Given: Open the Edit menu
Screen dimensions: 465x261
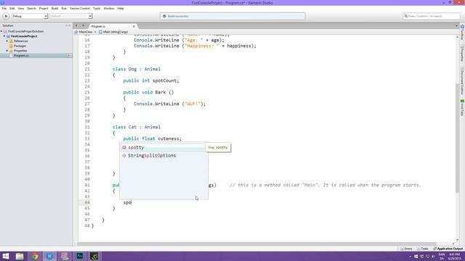Looking at the screenshot, I should (12, 8).
